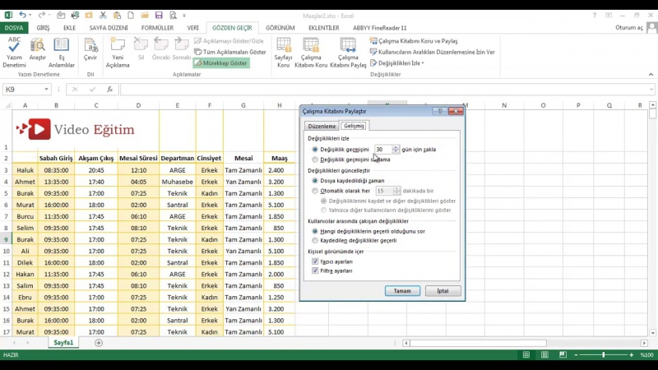
Task: Toggle Yazıcı ayarları checkbox
Action: tap(315, 261)
